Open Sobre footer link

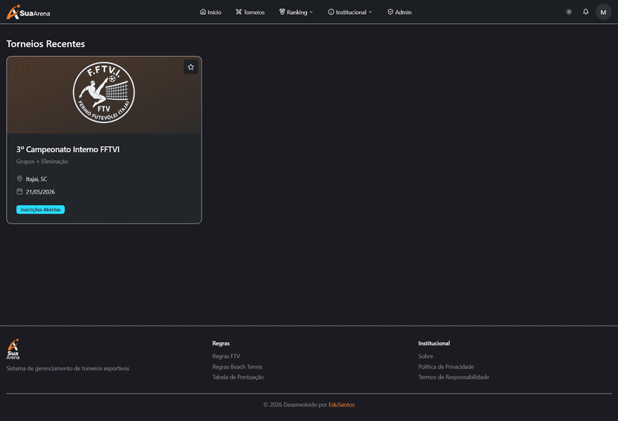coord(425,356)
